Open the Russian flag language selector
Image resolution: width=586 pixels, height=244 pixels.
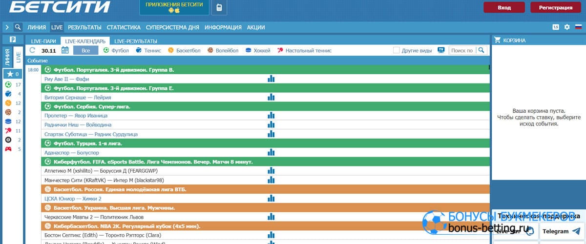point(578,27)
